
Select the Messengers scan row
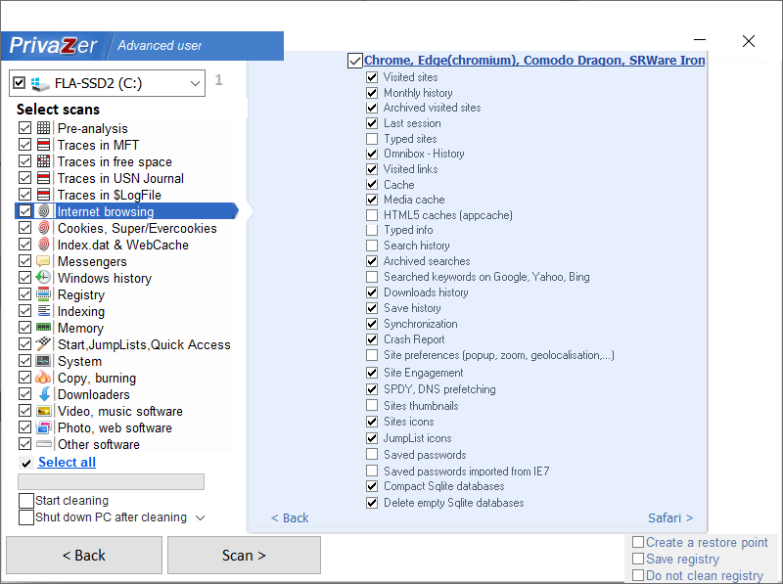tap(126, 261)
